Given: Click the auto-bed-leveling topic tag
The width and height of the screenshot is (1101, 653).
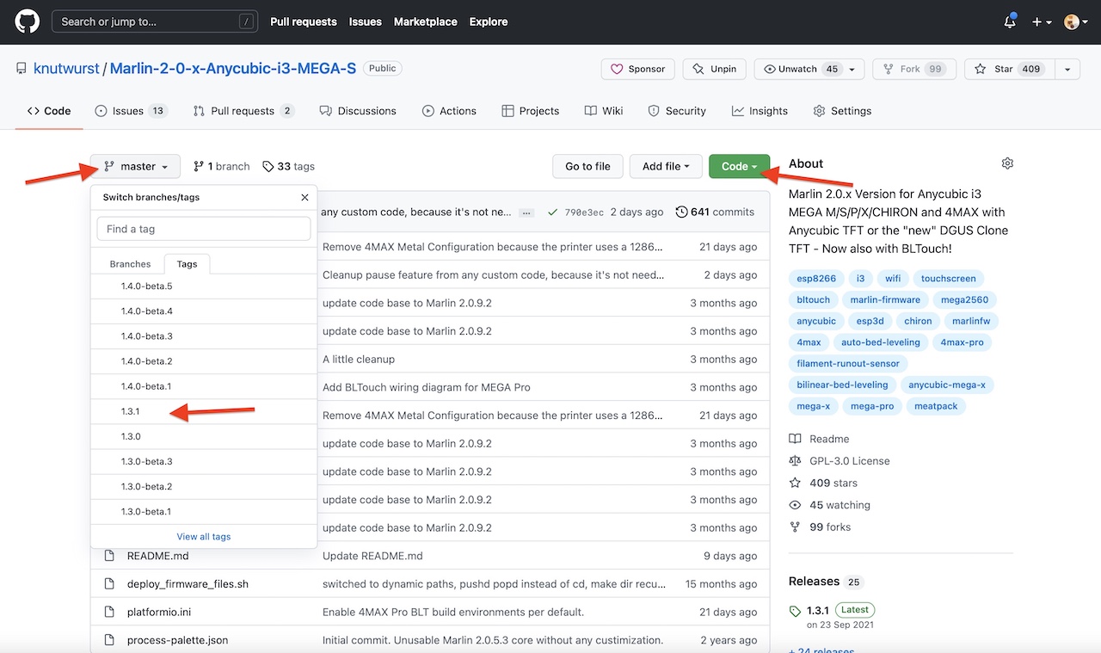Looking at the screenshot, I should tap(881, 342).
